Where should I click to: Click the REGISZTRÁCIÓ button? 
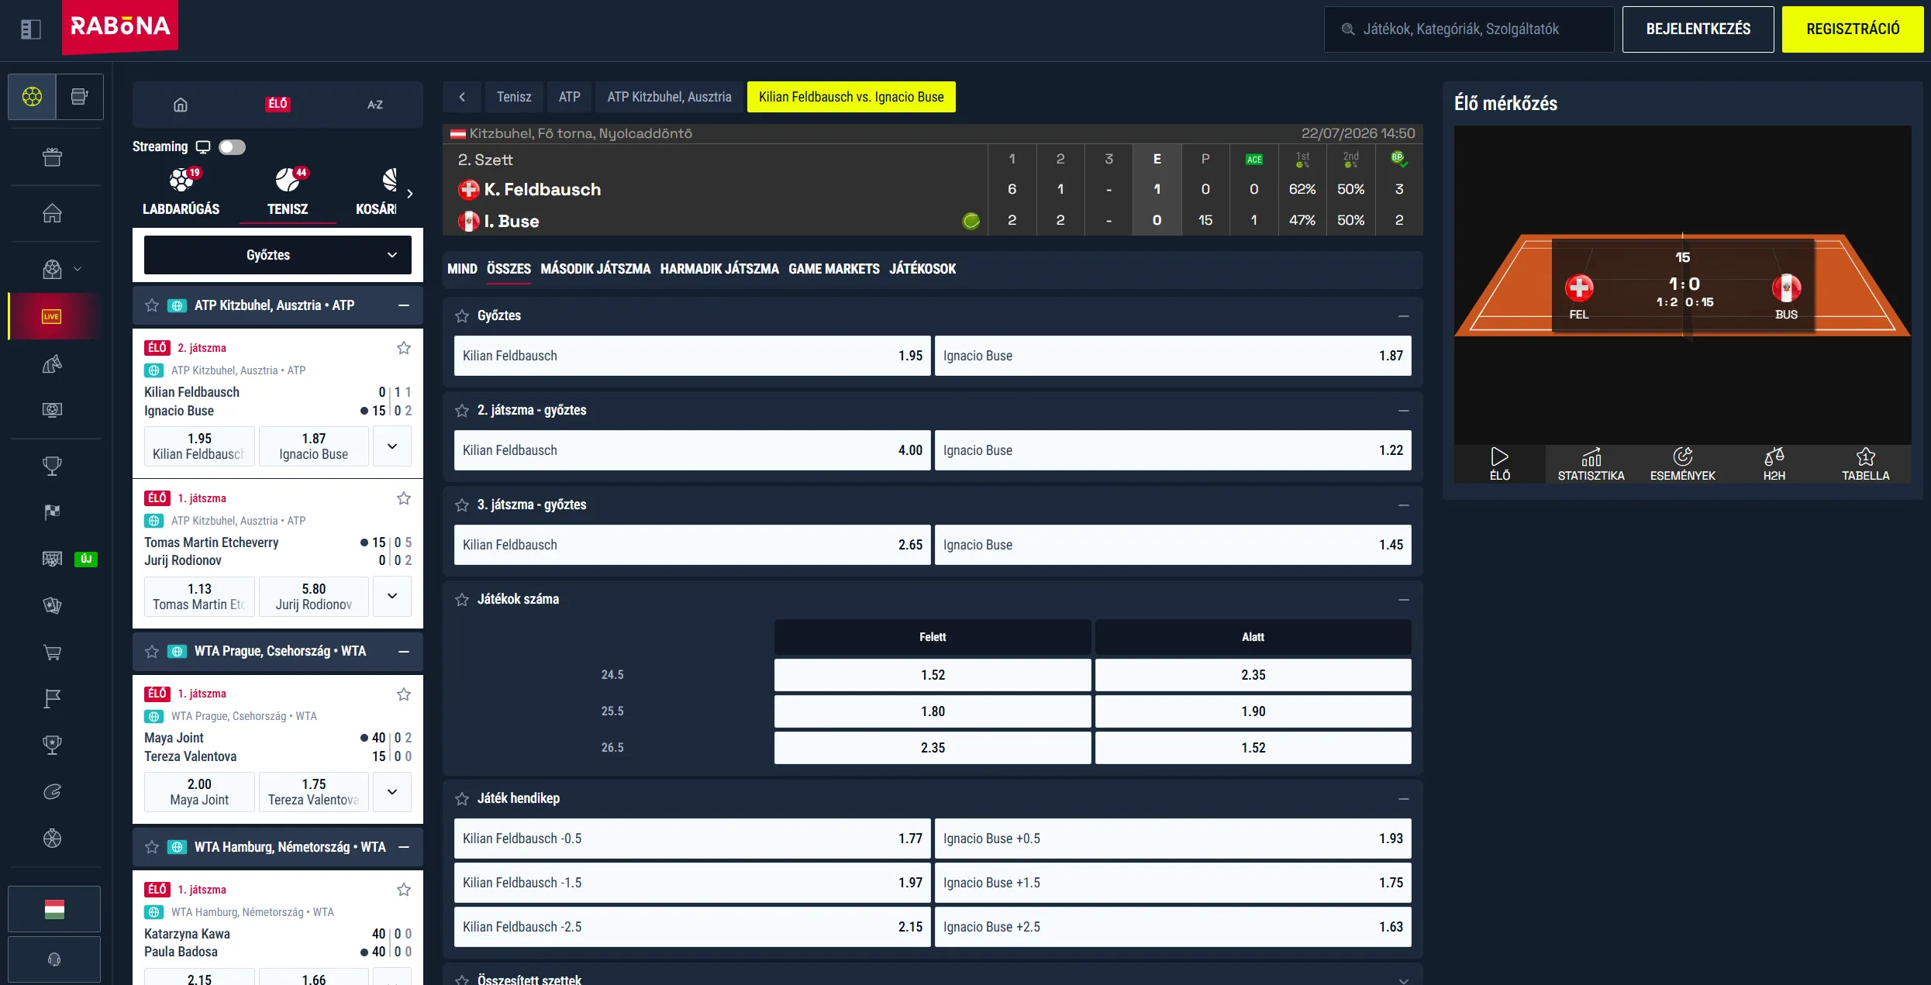pos(1853,29)
